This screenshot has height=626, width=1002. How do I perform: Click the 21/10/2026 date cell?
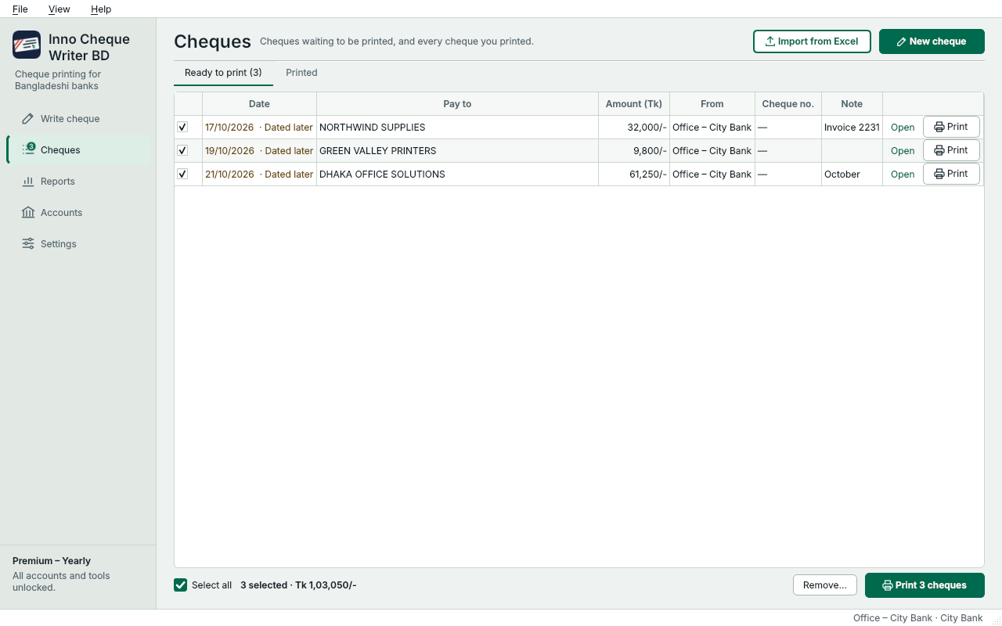(x=259, y=174)
